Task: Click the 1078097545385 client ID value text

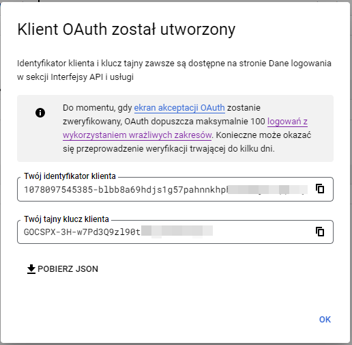Action: coord(126,189)
